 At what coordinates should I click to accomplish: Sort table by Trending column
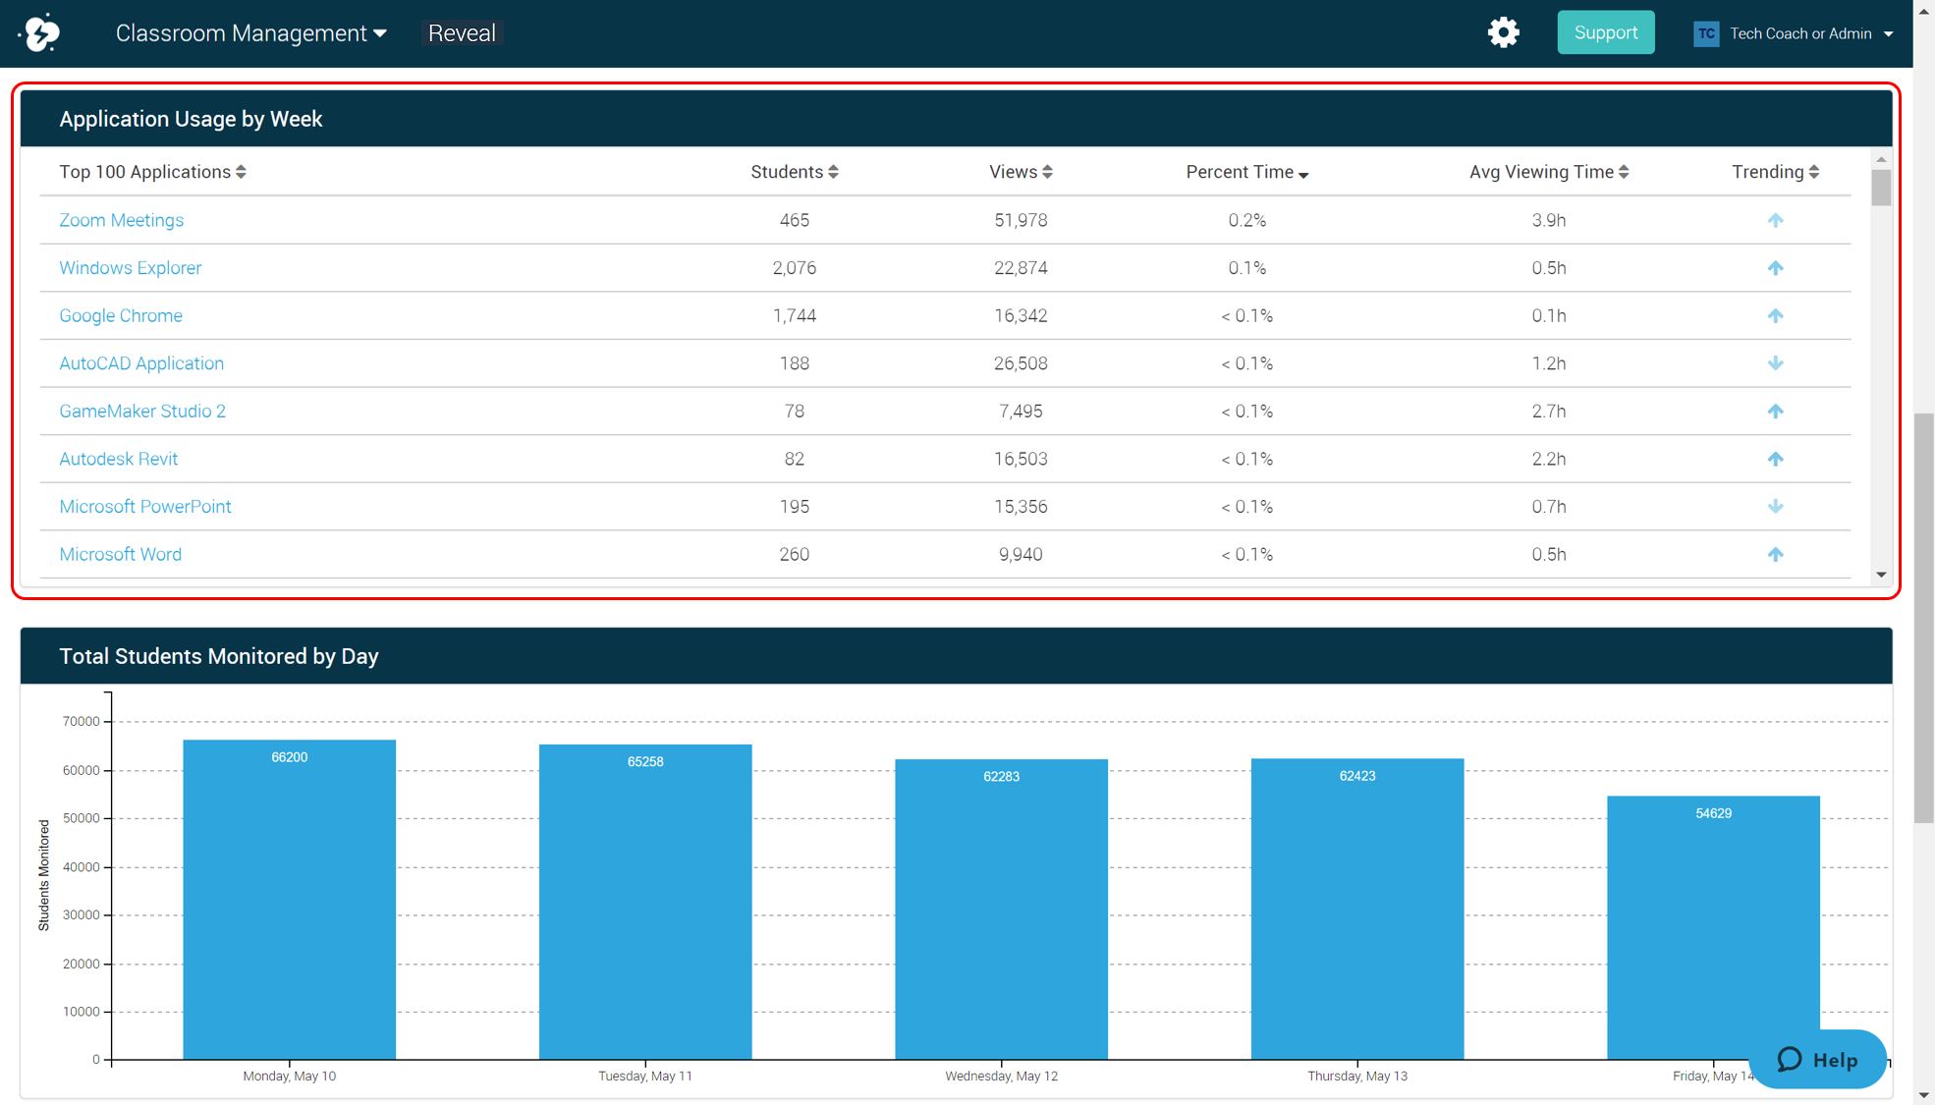pos(1775,172)
